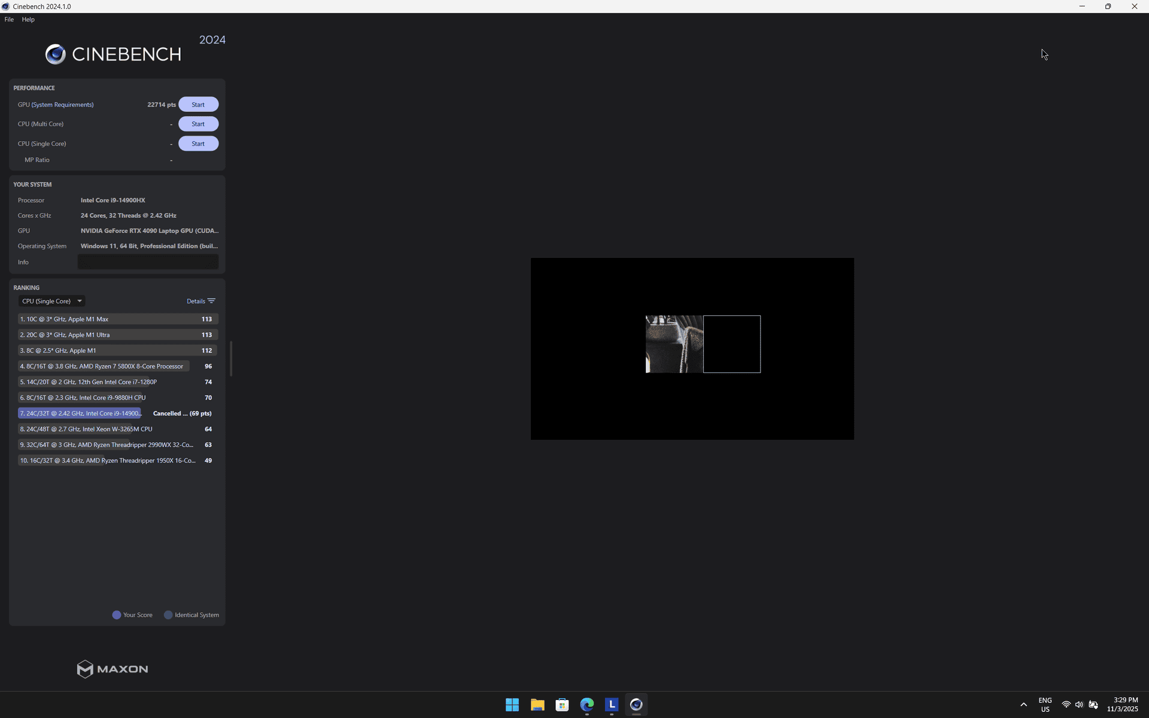This screenshot has width=1149, height=718.
Task: Open Wi-Fi network settings icon
Action: click(1066, 705)
